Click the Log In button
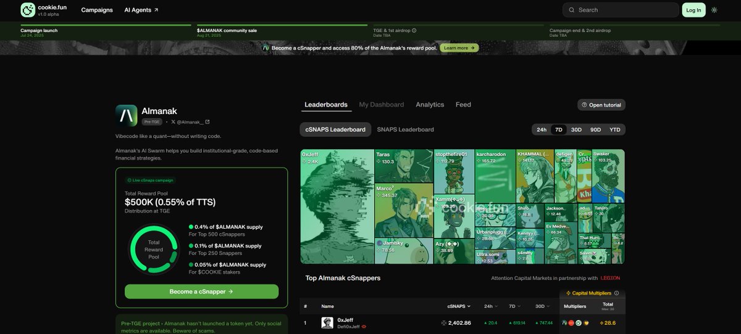This screenshot has width=741, height=334. [x=693, y=10]
